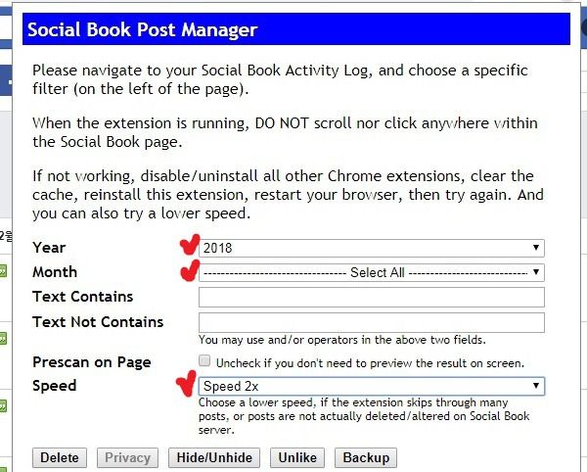
Task: Click the Delete button
Action: (x=60, y=457)
